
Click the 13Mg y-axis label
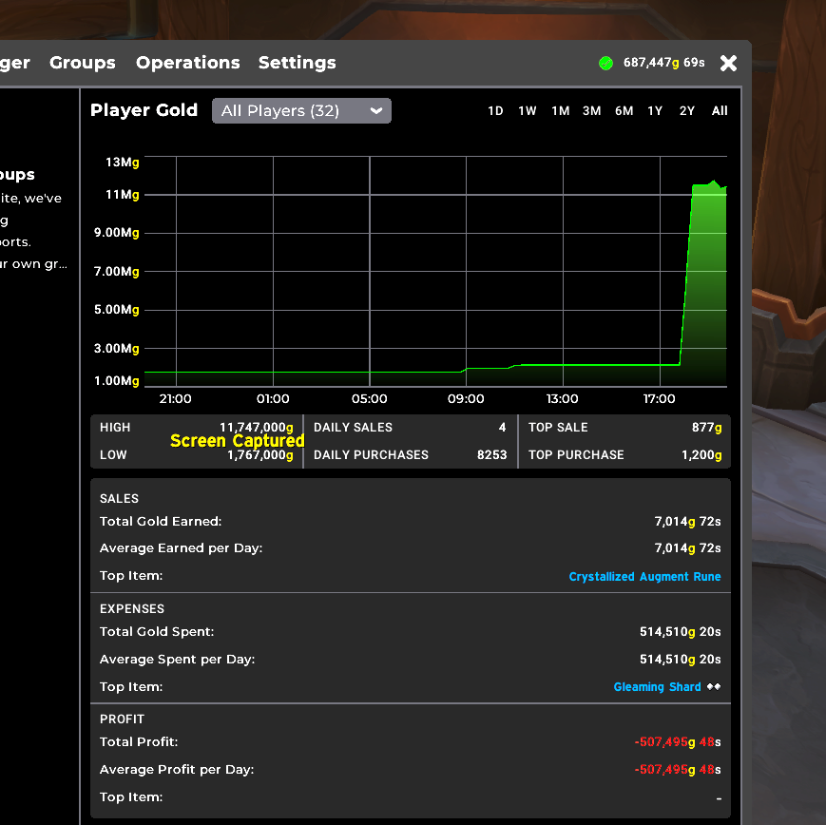[123, 162]
